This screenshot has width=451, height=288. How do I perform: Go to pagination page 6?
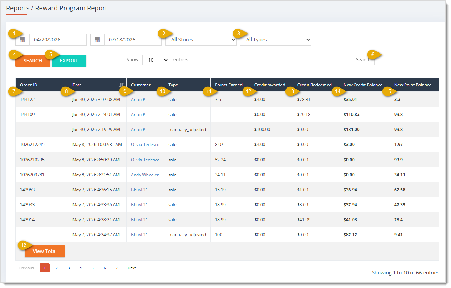point(105,268)
